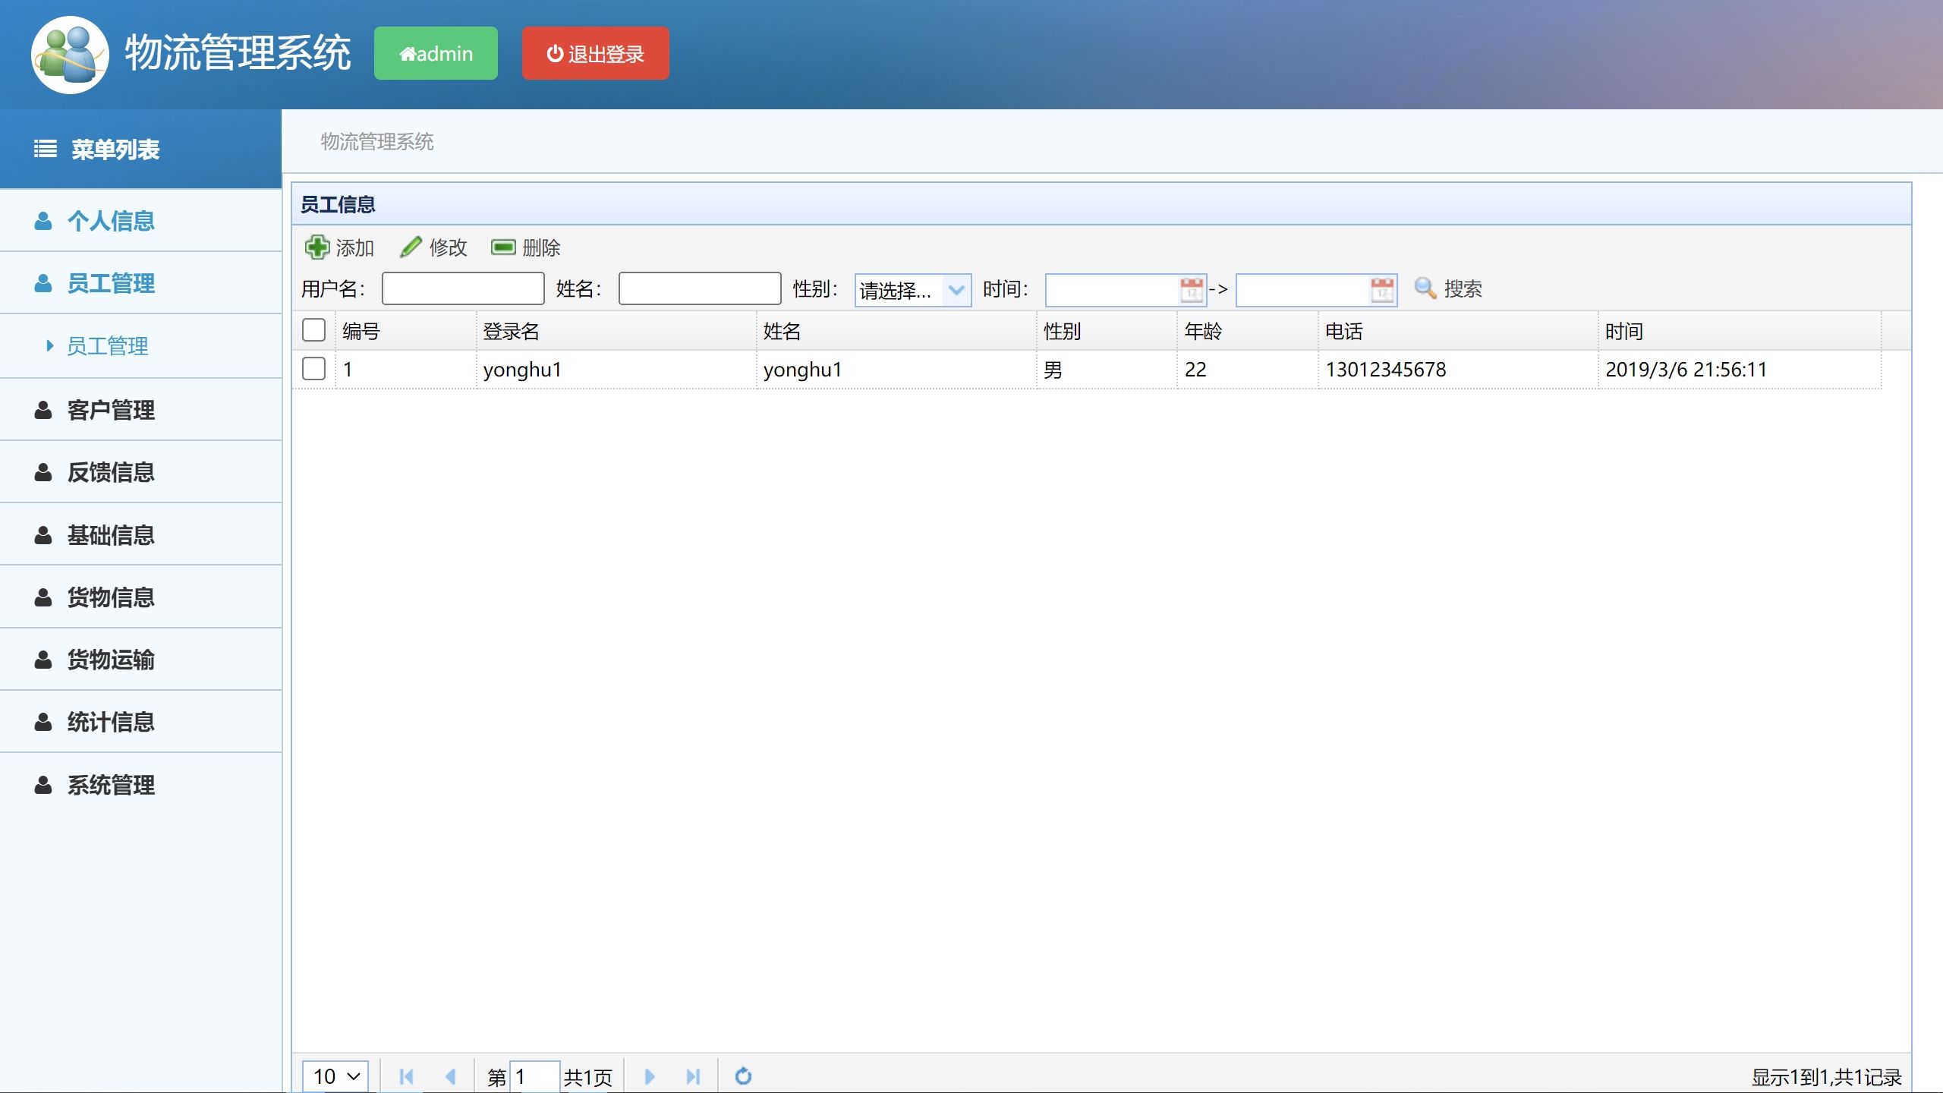Image resolution: width=1943 pixels, height=1093 pixels.
Task: Change rows-per-page from 10 dropdown
Action: (x=332, y=1076)
